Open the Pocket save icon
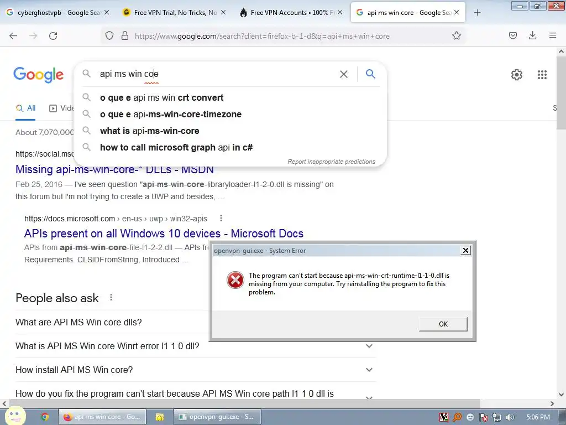This screenshot has width=566, height=425. click(x=512, y=35)
